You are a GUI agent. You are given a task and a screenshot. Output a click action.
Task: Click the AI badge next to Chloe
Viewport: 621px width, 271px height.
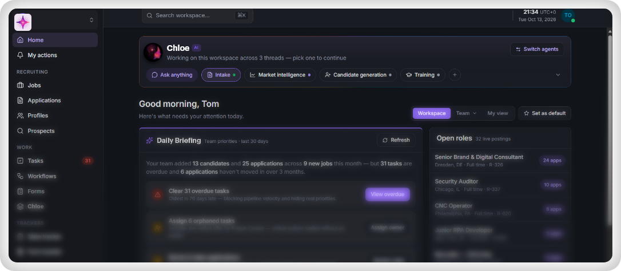pyautogui.click(x=197, y=47)
